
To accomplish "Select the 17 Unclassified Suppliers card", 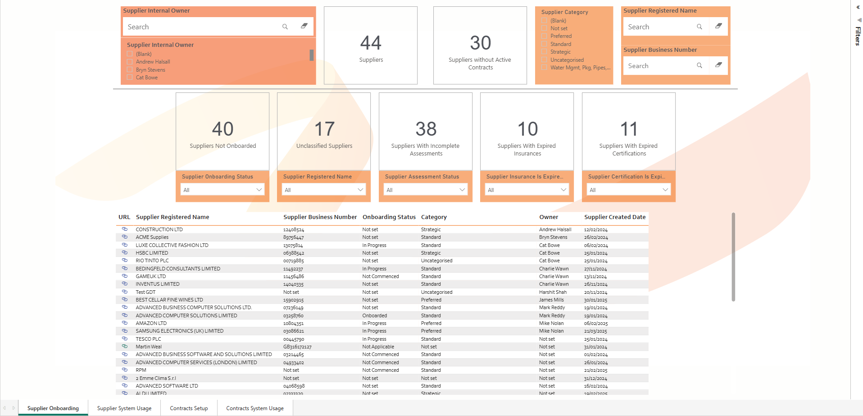I will pos(324,131).
